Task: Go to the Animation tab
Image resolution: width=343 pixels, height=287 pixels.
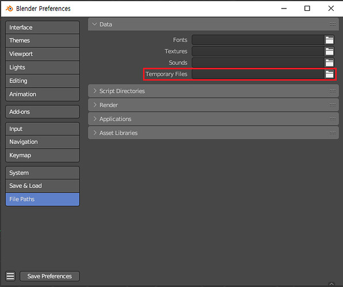Action: click(x=43, y=94)
